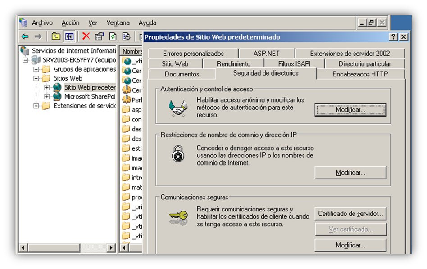The height and width of the screenshot is (269, 427).
Task: Click the dialog's question mark help button
Action: click(x=393, y=37)
